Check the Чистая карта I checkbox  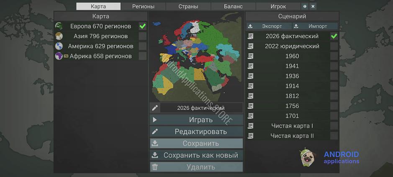[x=334, y=126]
